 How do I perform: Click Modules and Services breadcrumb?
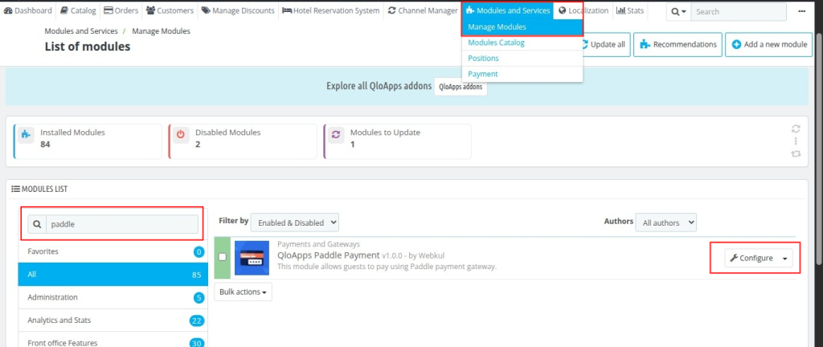[81, 31]
